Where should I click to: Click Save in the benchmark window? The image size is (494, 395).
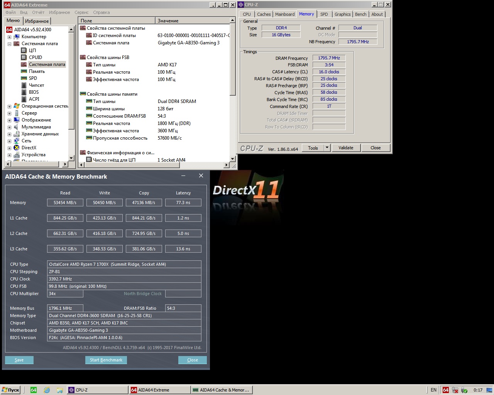pyautogui.click(x=19, y=360)
